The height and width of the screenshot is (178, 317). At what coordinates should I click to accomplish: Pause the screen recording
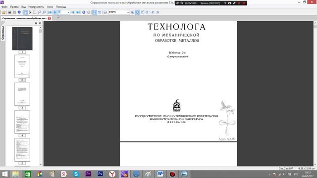239,3
